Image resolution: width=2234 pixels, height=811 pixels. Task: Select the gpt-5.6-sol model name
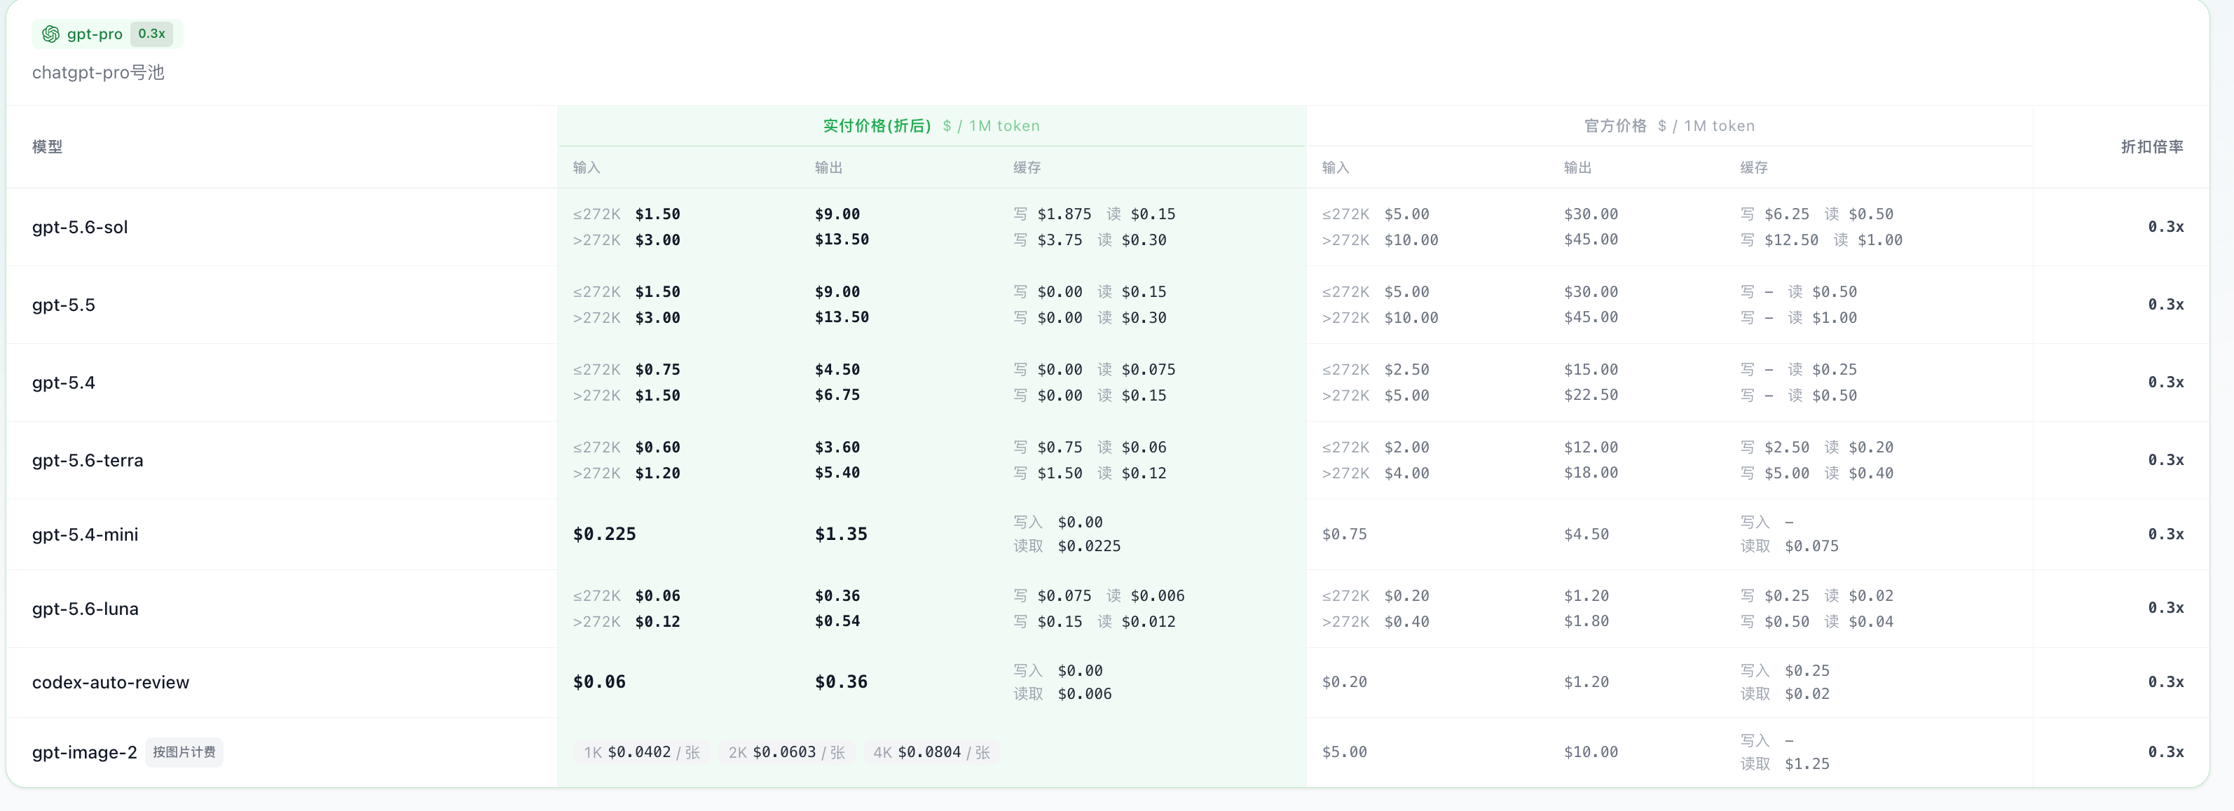80,227
